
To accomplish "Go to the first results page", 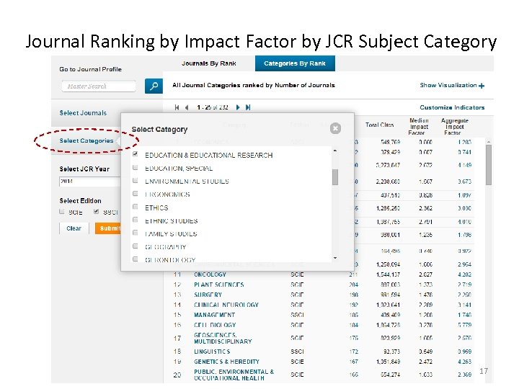I will [177, 107].
